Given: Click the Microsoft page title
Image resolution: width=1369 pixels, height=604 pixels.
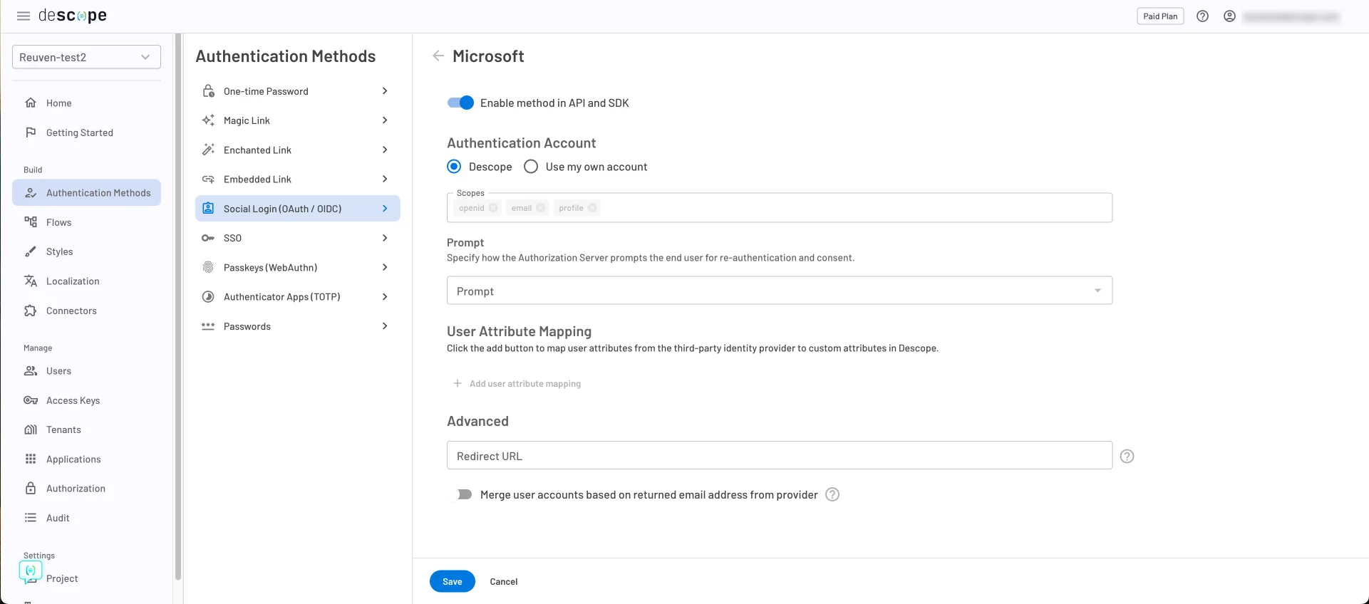Looking at the screenshot, I should pos(488,56).
